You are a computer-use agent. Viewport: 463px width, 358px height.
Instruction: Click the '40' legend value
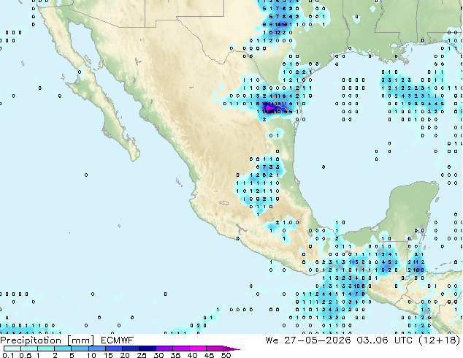[192, 355]
